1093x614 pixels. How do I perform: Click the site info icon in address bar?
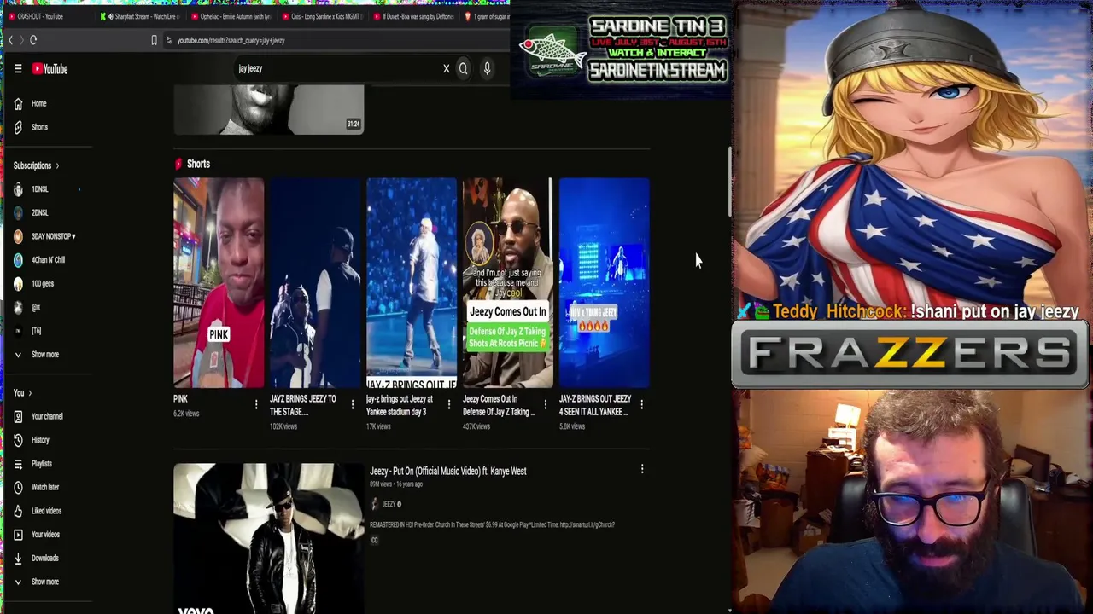pyautogui.click(x=169, y=40)
